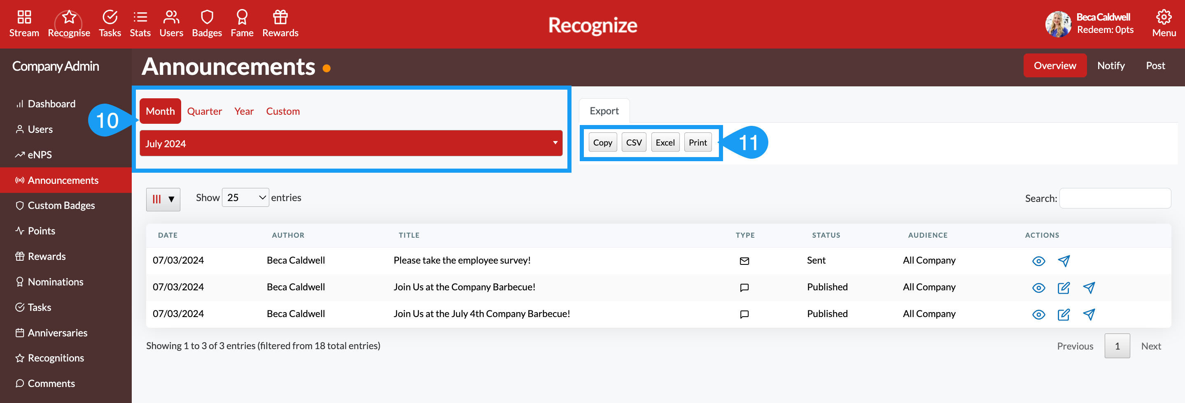Click inside the Search field

coord(1115,198)
